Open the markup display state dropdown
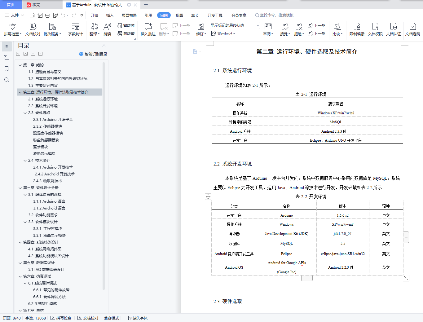The height and width of the screenshot is (322, 423). pyautogui.click(x=235, y=25)
